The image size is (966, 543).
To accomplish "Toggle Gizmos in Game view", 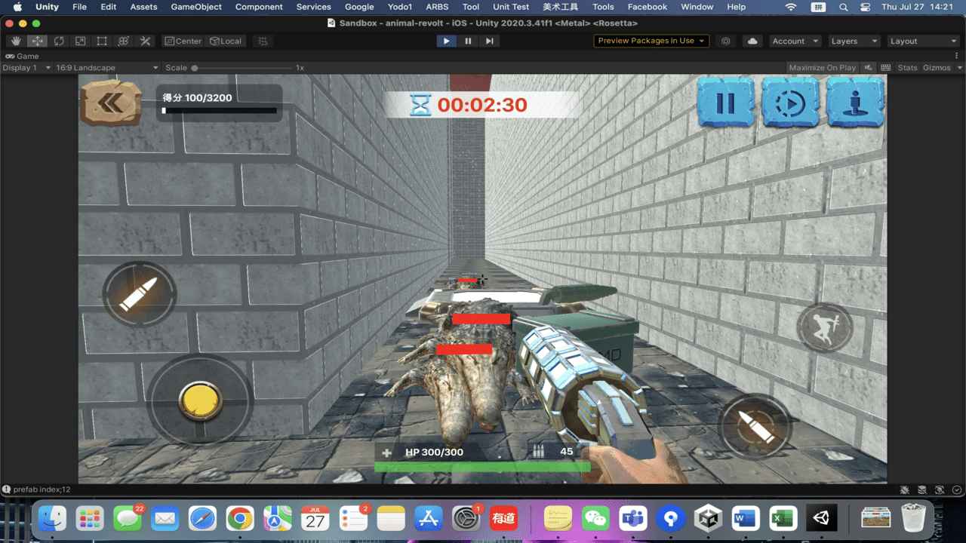I will (937, 67).
